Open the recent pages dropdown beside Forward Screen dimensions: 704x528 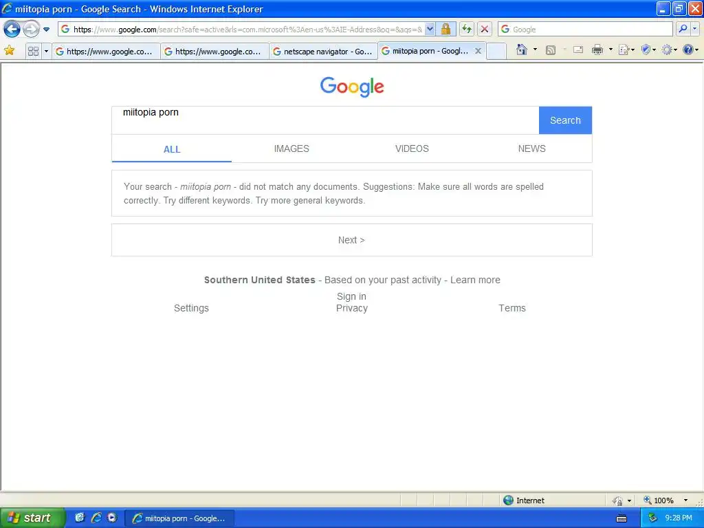pyautogui.click(x=46, y=30)
